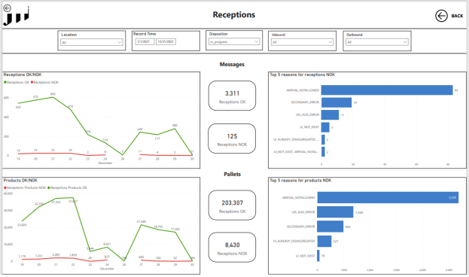Click the UIS_AUIS_ERROR bar with value 11
This screenshot has width=469, height=277.
(x=330, y=115)
